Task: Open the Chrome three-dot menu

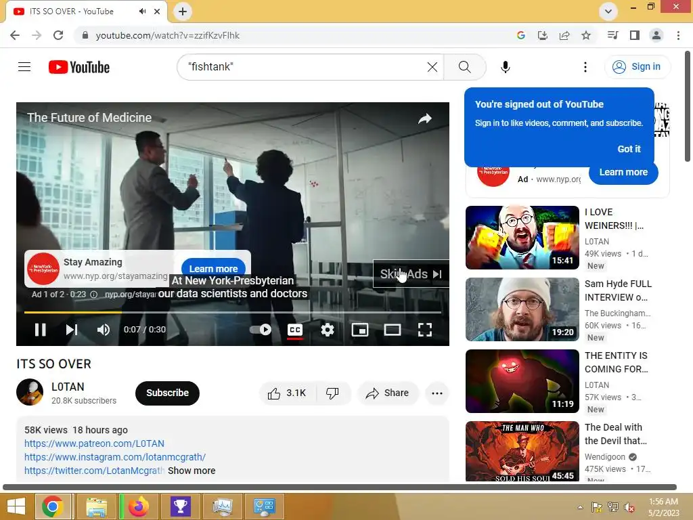Action: (678, 35)
